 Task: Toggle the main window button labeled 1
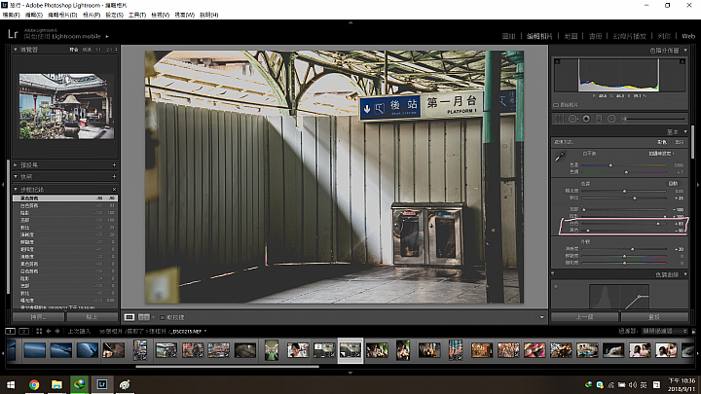click(11, 331)
